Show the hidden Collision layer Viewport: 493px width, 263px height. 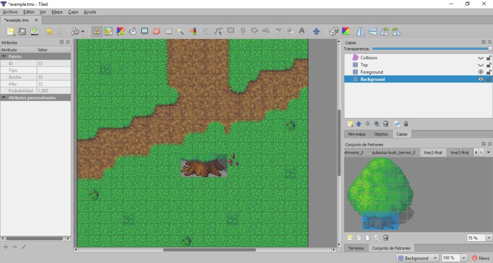(480, 58)
